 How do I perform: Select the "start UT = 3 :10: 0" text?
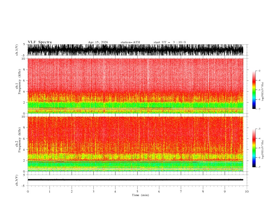click(x=170, y=42)
